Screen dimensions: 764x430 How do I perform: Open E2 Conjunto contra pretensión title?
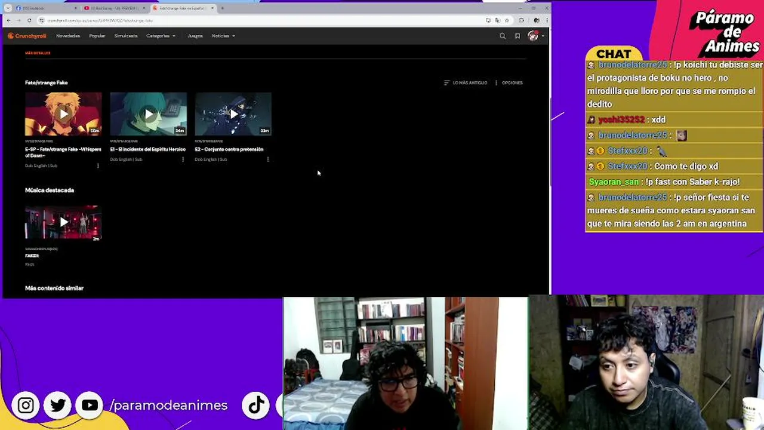[x=229, y=149]
